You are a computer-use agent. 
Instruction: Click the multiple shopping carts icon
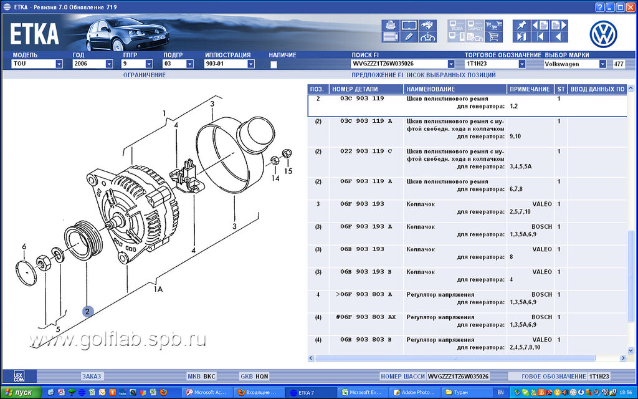(x=493, y=25)
